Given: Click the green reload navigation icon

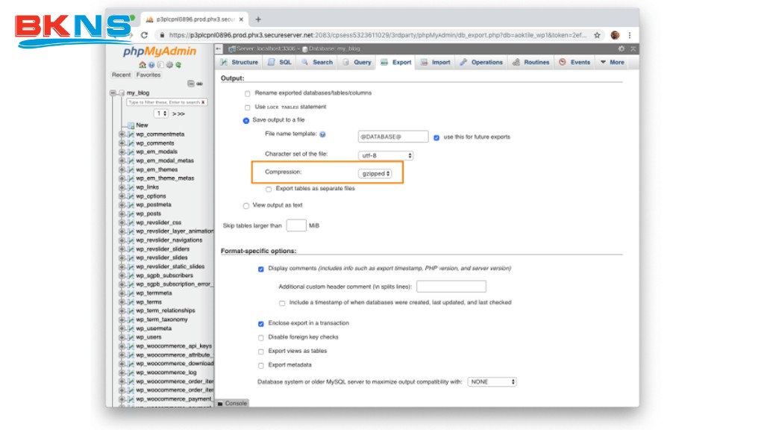Looking at the screenshot, I should [x=178, y=65].
